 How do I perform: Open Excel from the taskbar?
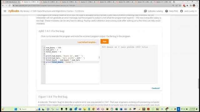point(117,109)
